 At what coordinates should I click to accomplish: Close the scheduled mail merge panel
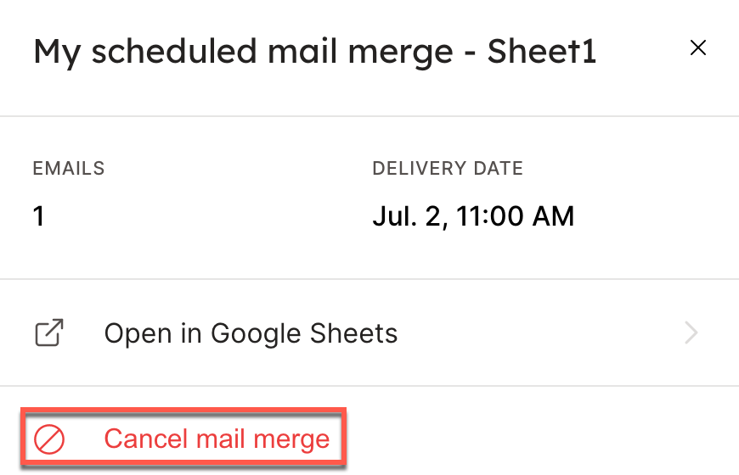point(698,48)
